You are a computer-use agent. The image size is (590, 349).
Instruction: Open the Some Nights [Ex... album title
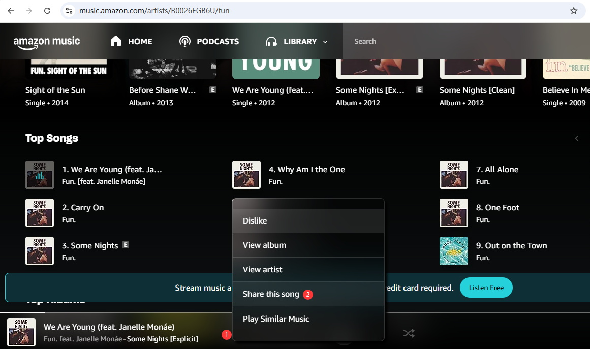click(x=370, y=90)
